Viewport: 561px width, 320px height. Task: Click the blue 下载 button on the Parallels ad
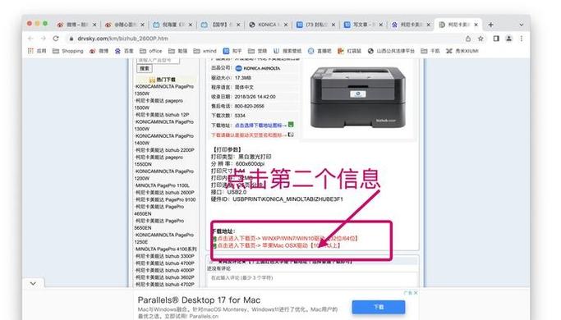click(x=379, y=307)
